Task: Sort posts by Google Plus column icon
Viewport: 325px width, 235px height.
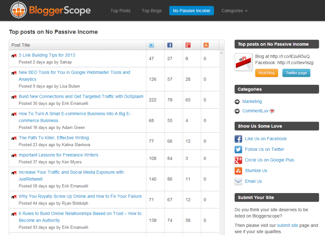Action: 188,45
